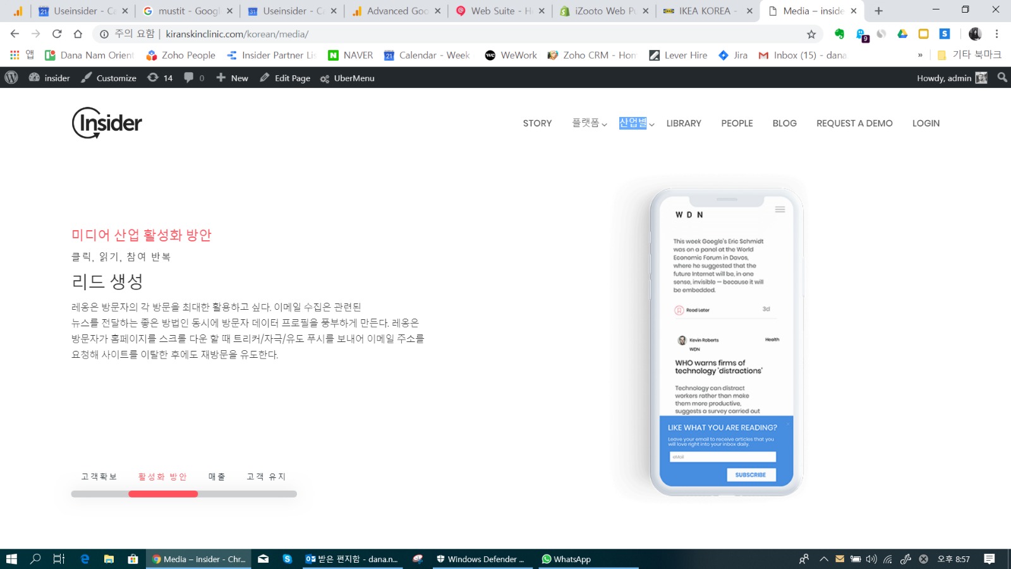Click Edit Page in admin bar
Viewport: 1011px width, 569px height.
point(285,78)
